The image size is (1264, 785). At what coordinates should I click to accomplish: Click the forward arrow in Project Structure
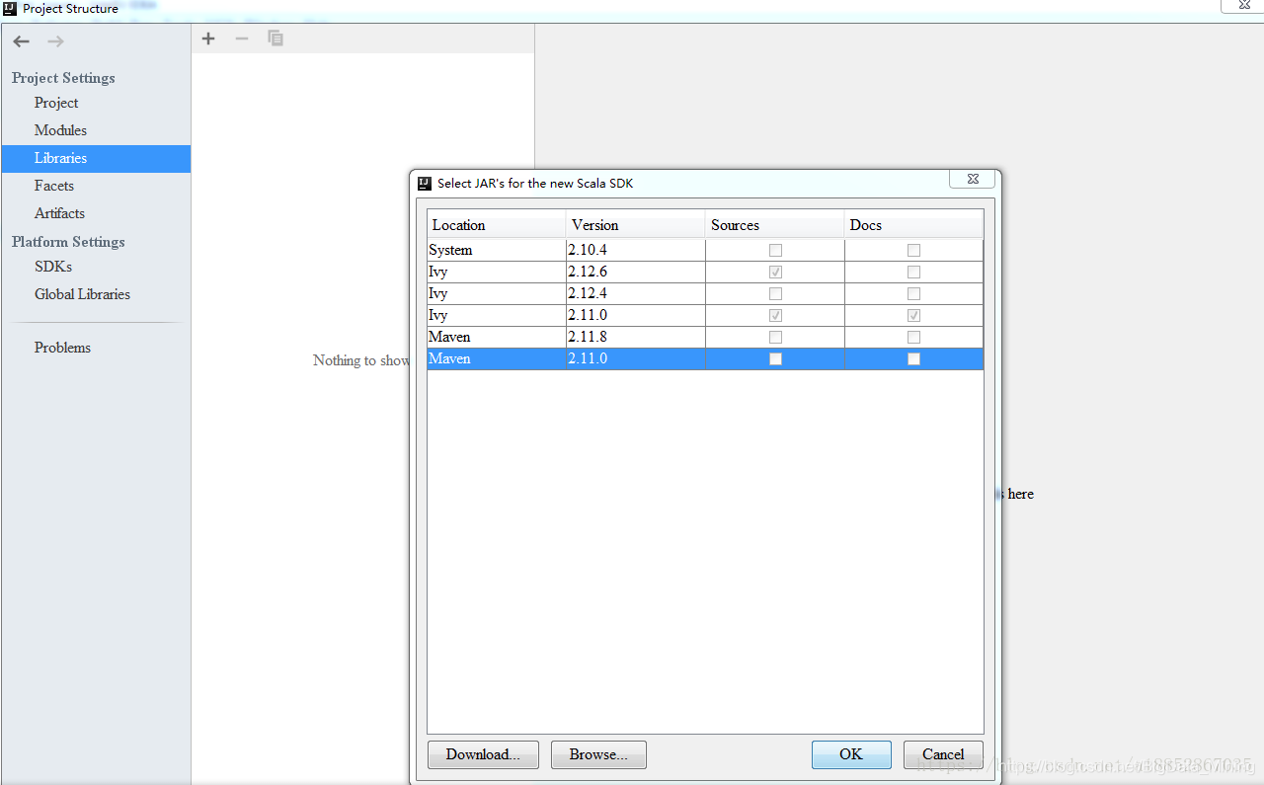point(55,41)
